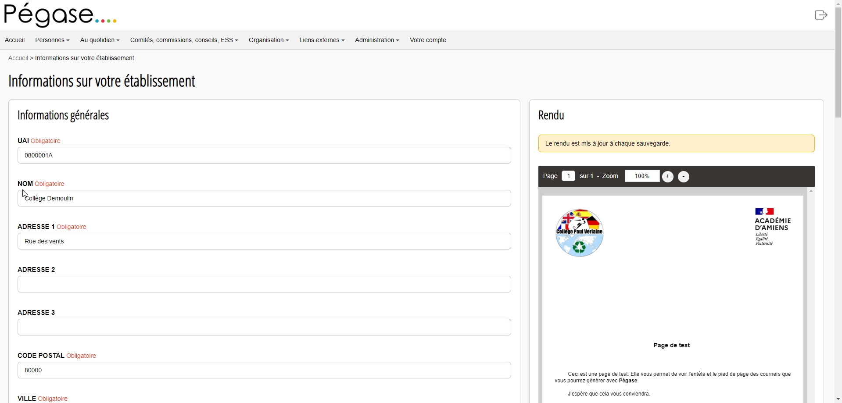Open the Liens externes dropdown
The image size is (842, 403).
pos(322,40)
